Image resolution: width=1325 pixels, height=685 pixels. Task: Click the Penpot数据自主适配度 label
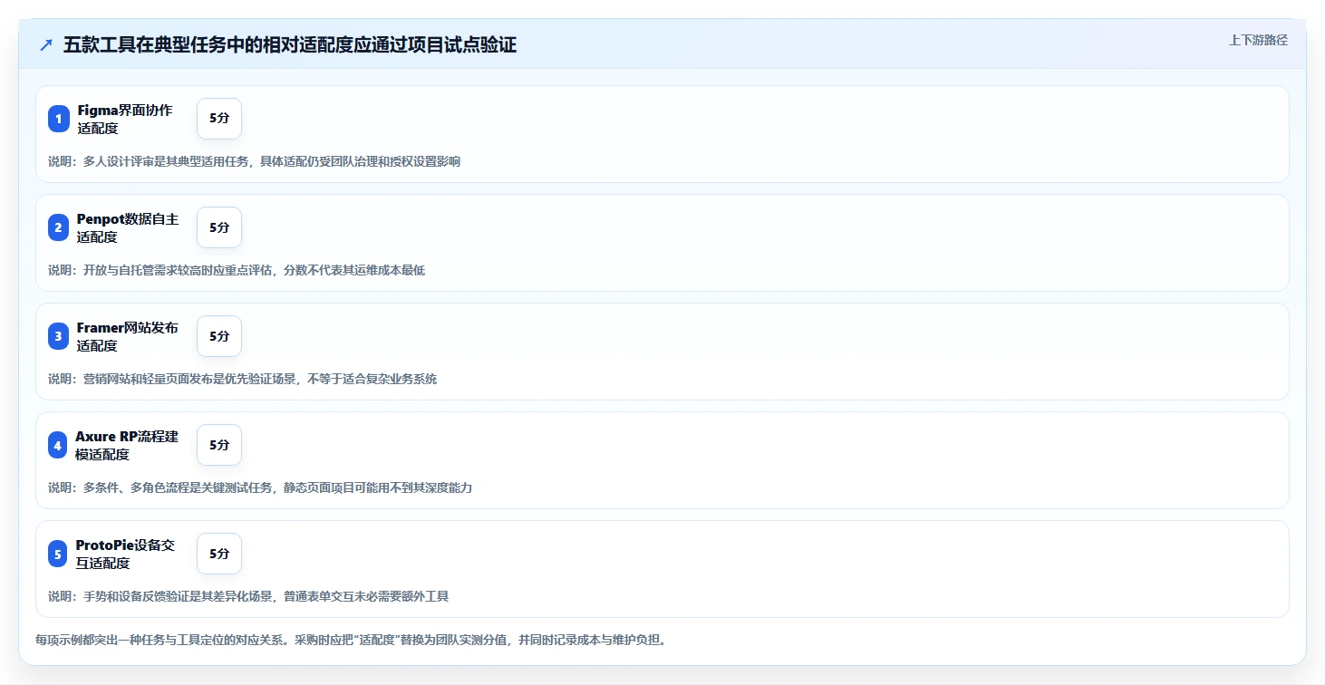click(128, 227)
